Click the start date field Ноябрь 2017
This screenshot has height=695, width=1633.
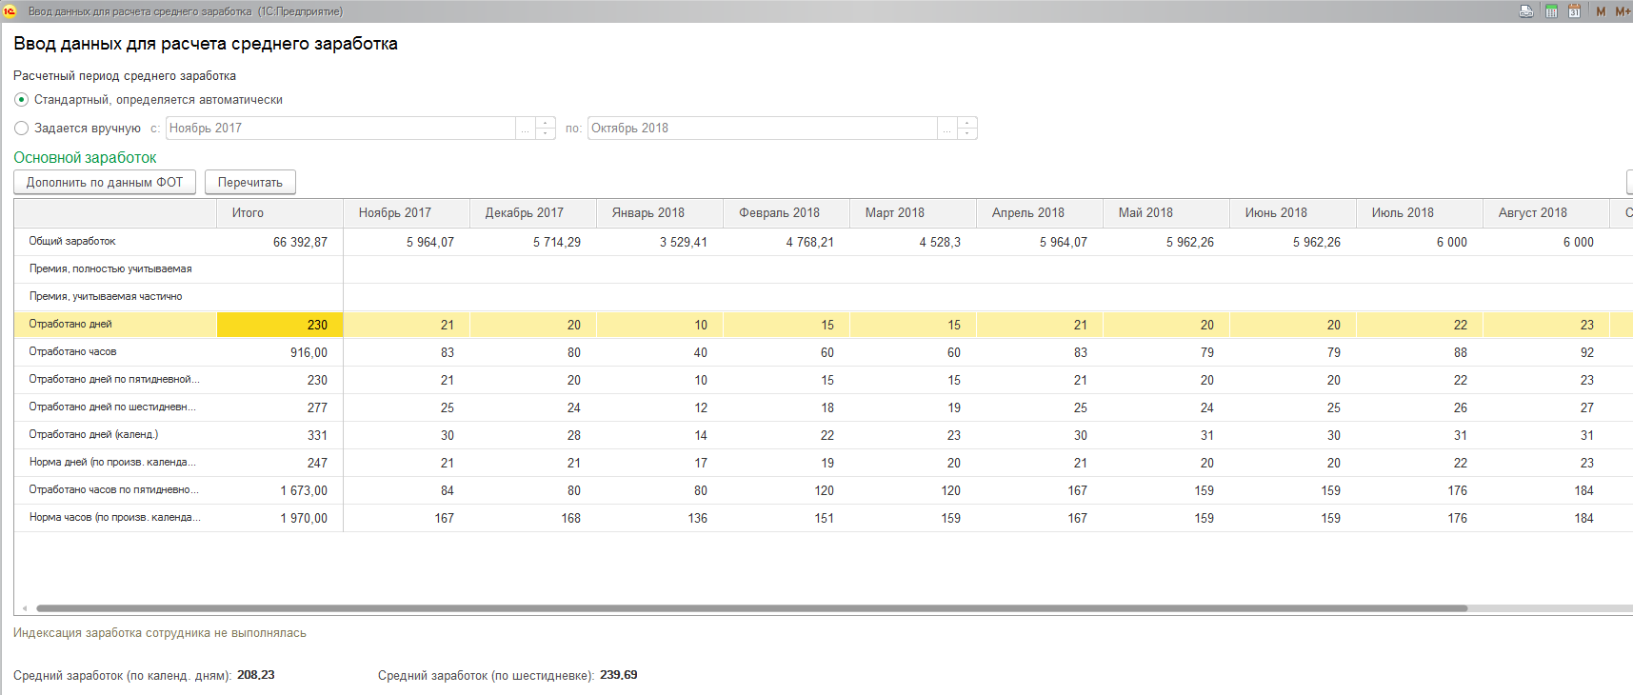click(340, 129)
